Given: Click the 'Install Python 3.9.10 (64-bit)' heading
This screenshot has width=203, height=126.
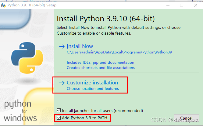Looking at the screenshot, I should [106, 19].
